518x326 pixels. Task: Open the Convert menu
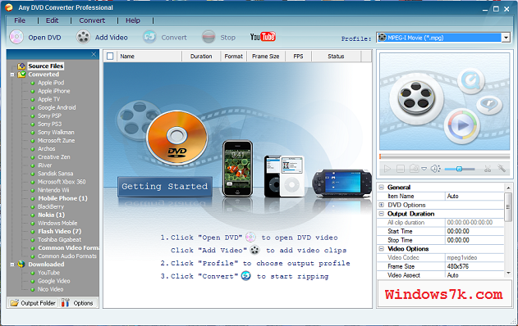tap(92, 20)
